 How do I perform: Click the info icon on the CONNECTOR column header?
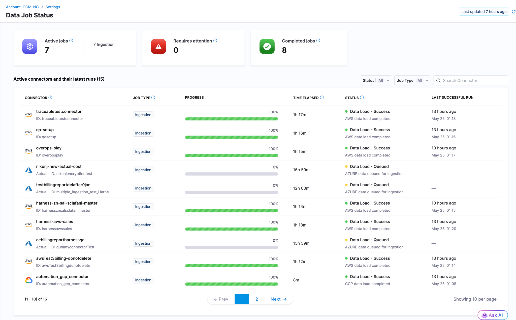click(50, 98)
